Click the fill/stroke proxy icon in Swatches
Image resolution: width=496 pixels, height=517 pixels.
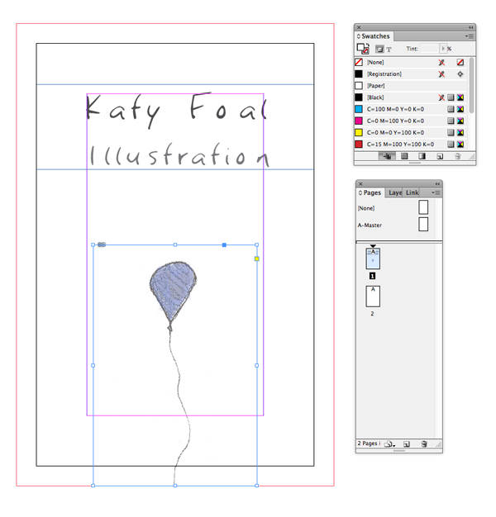click(x=363, y=49)
